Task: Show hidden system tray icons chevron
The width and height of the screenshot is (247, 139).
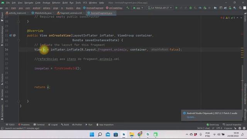Action: [187, 134]
